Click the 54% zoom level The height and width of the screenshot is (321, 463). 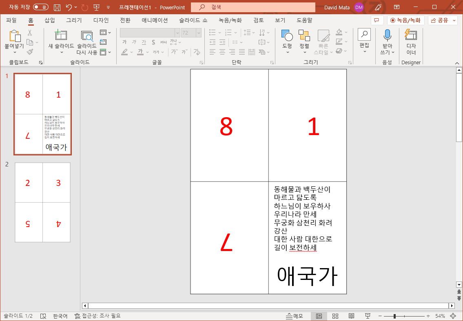tap(440, 316)
